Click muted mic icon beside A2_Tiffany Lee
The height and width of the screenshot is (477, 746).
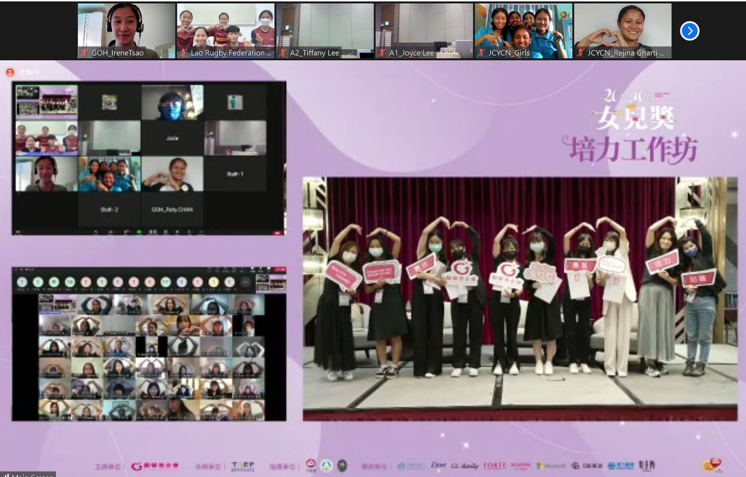tap(282, 53)
